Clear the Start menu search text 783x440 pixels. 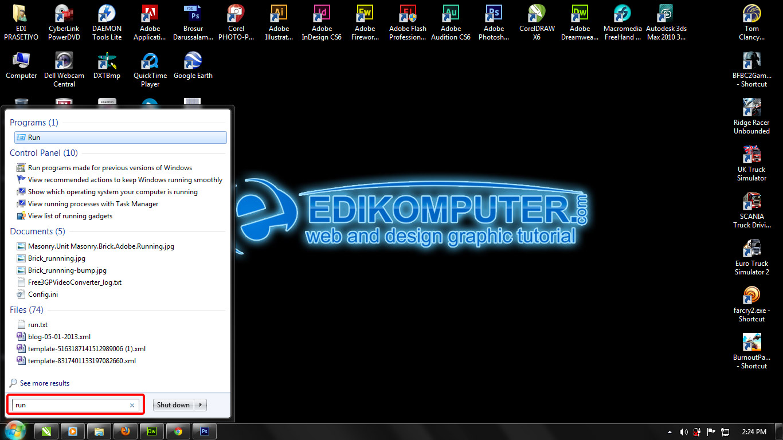click(132, 405)
